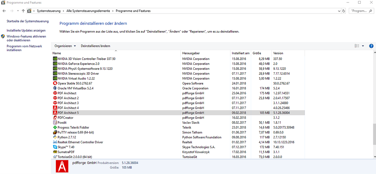Click the PDF Architect 3 icon
This screenshot has width=376, height=174.
(x=55, y=103)
